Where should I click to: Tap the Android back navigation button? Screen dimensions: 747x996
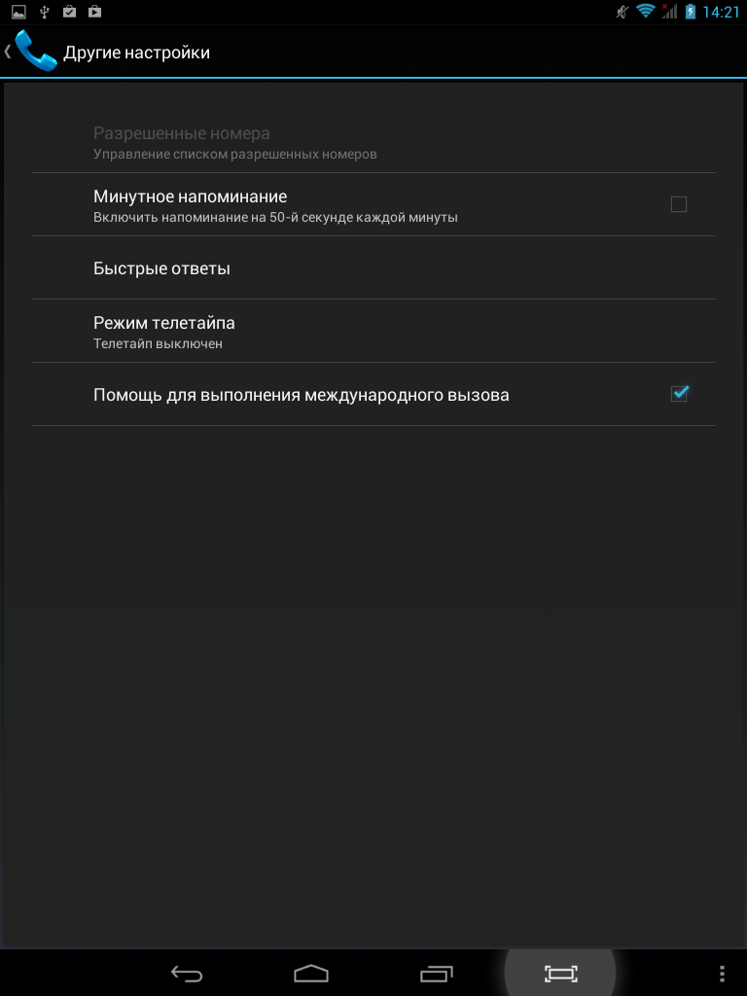[187, 973]
